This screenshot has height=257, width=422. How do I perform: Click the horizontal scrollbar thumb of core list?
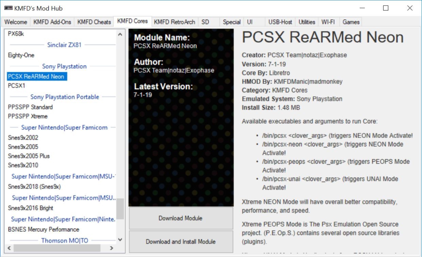point(57,248)
